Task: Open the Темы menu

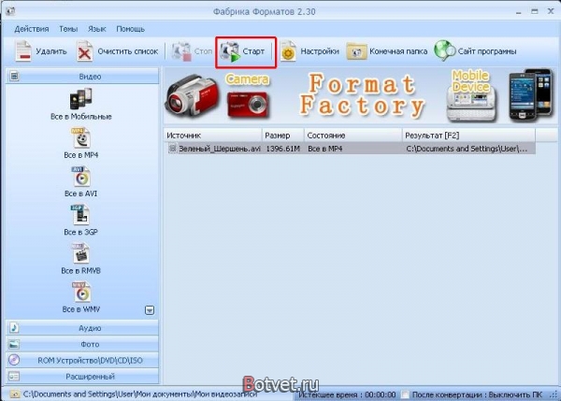Action: point(68,29)
